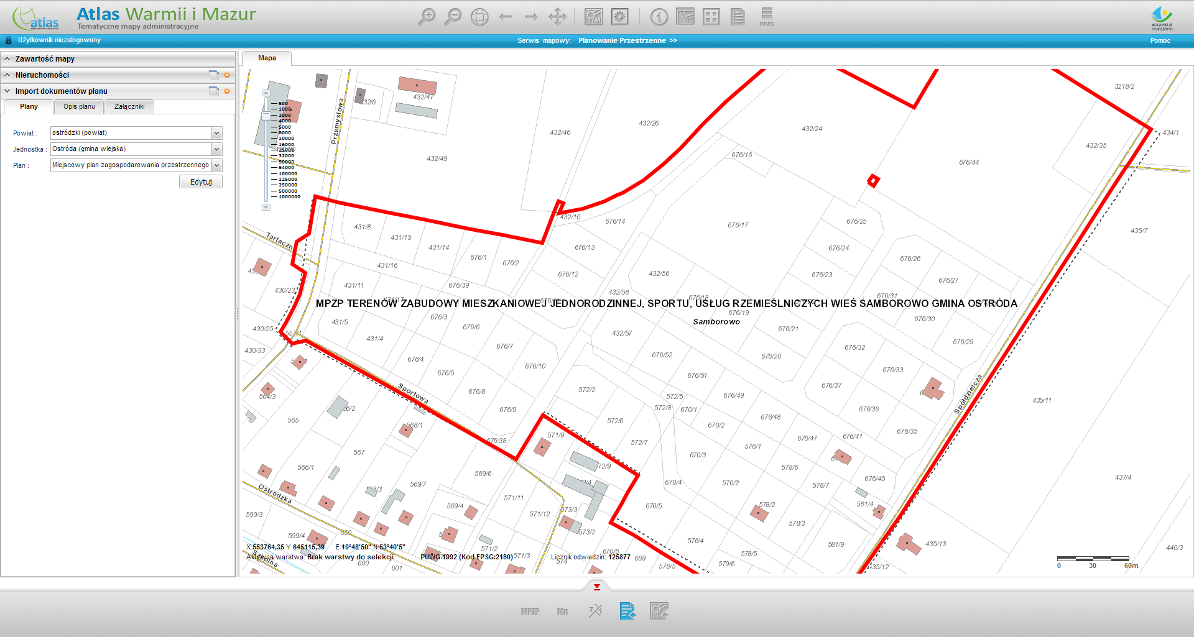The height and width of the screenshot is (637, 1194).
Task: Click the Warmia Mazury logo
Action: coord(1162,18)
